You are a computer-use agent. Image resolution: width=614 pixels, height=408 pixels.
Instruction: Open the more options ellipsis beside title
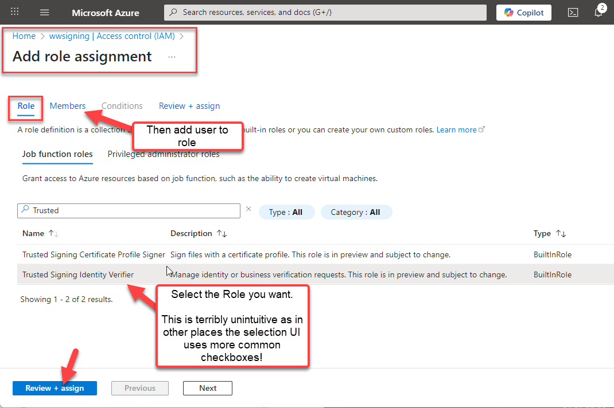(x=172, y=57)
